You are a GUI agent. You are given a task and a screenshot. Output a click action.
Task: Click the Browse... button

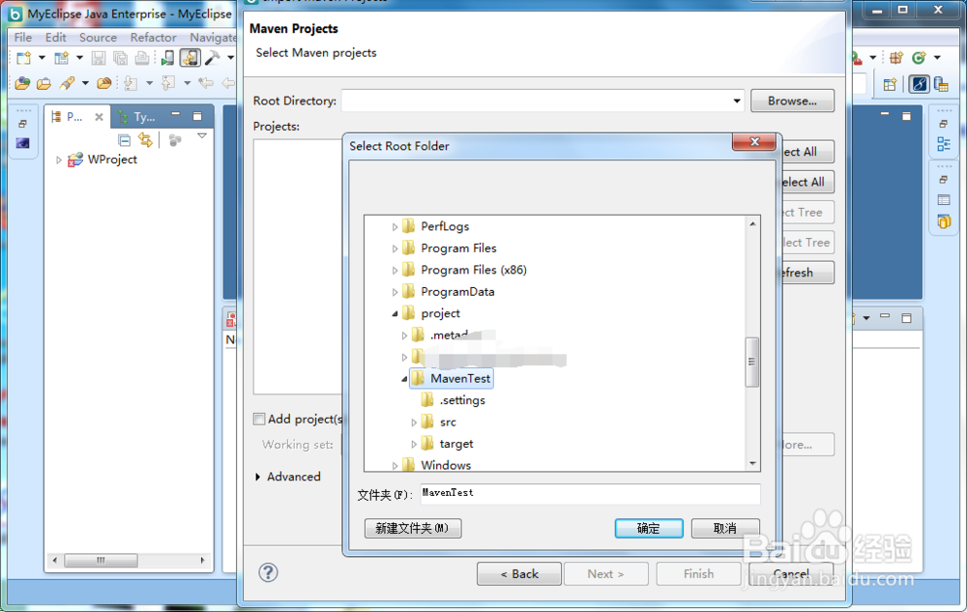click(793, 101)
